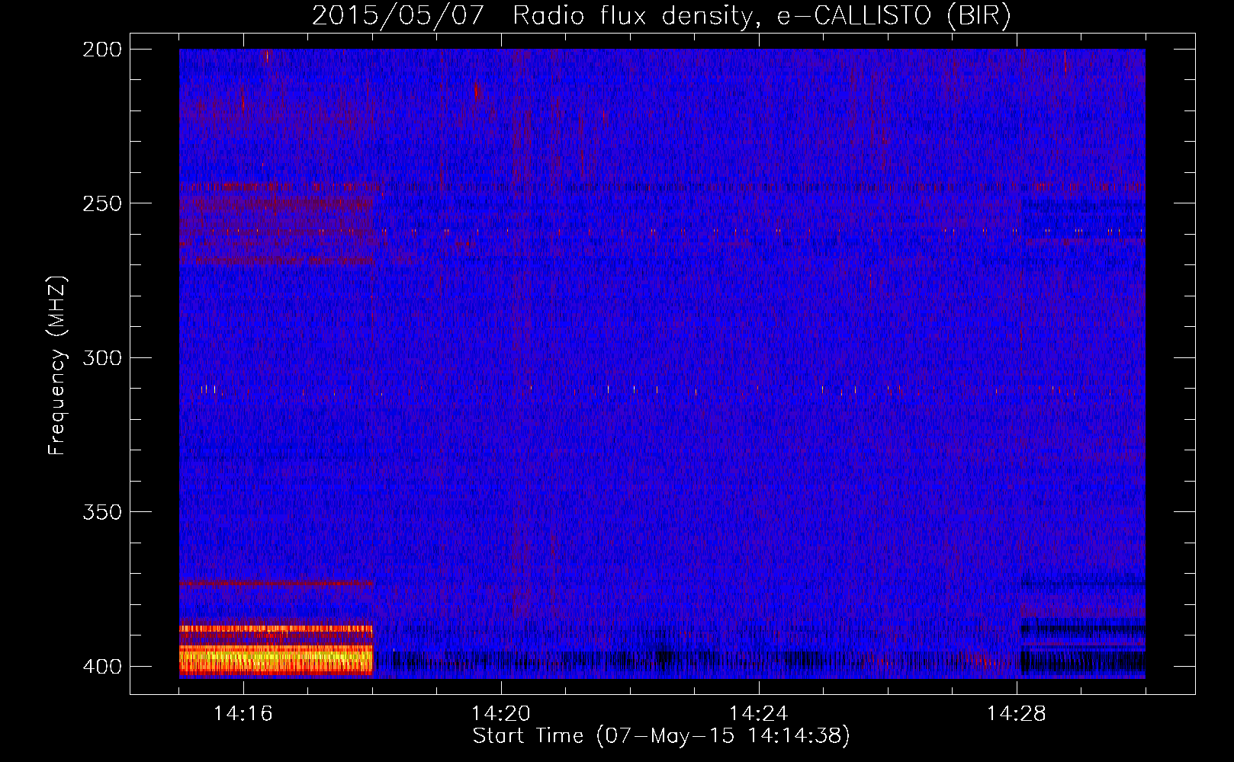
Task: Click the 250 frequency tick label
Action: 102,203
